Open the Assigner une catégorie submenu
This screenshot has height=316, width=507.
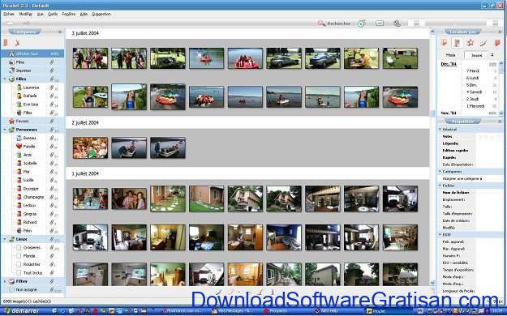coord(462,179)
